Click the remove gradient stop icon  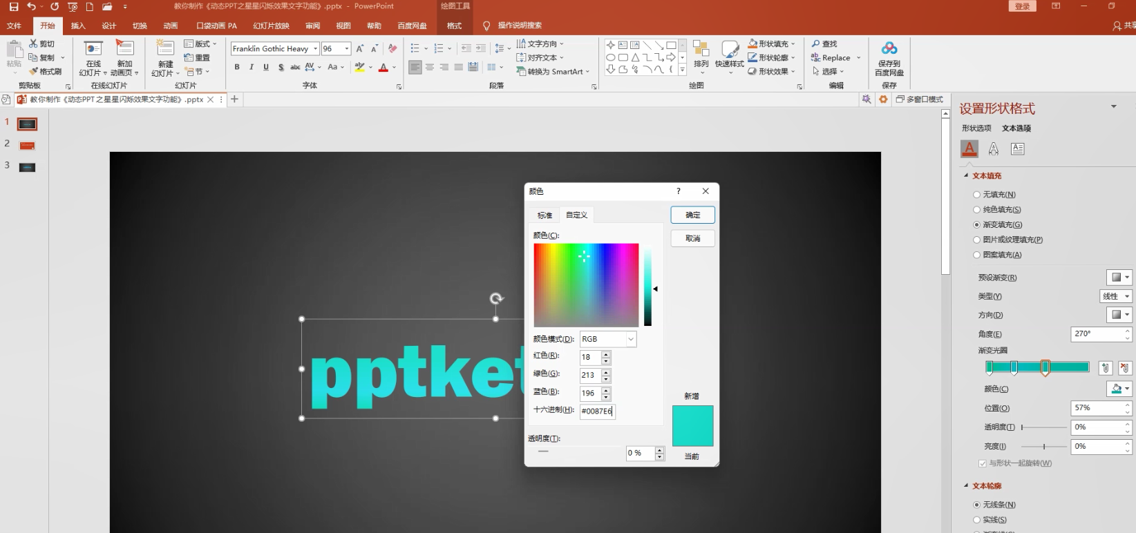coord(1126,368)
